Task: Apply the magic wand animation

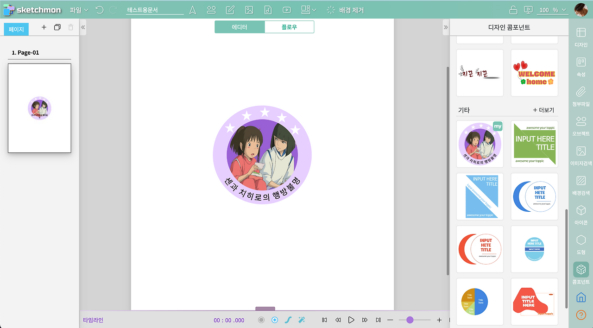Action: pyautogui.click(x=301, y=320)
